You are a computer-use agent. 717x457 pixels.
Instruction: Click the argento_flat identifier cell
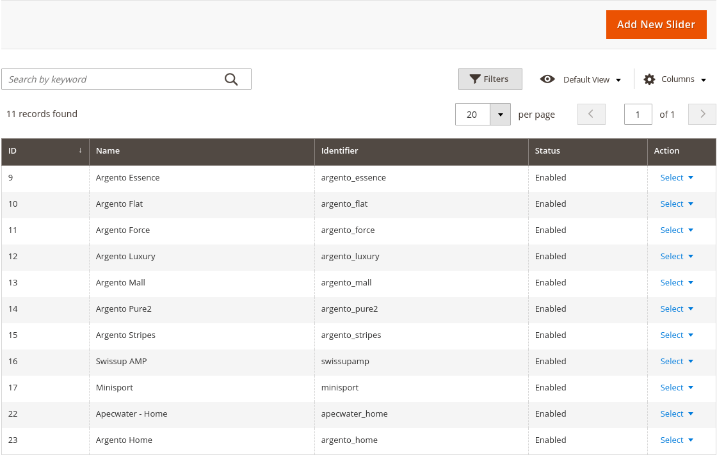[422, 204]
